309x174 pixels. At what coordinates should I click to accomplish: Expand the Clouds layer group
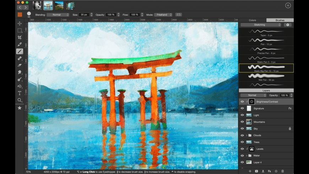point(246,135)
